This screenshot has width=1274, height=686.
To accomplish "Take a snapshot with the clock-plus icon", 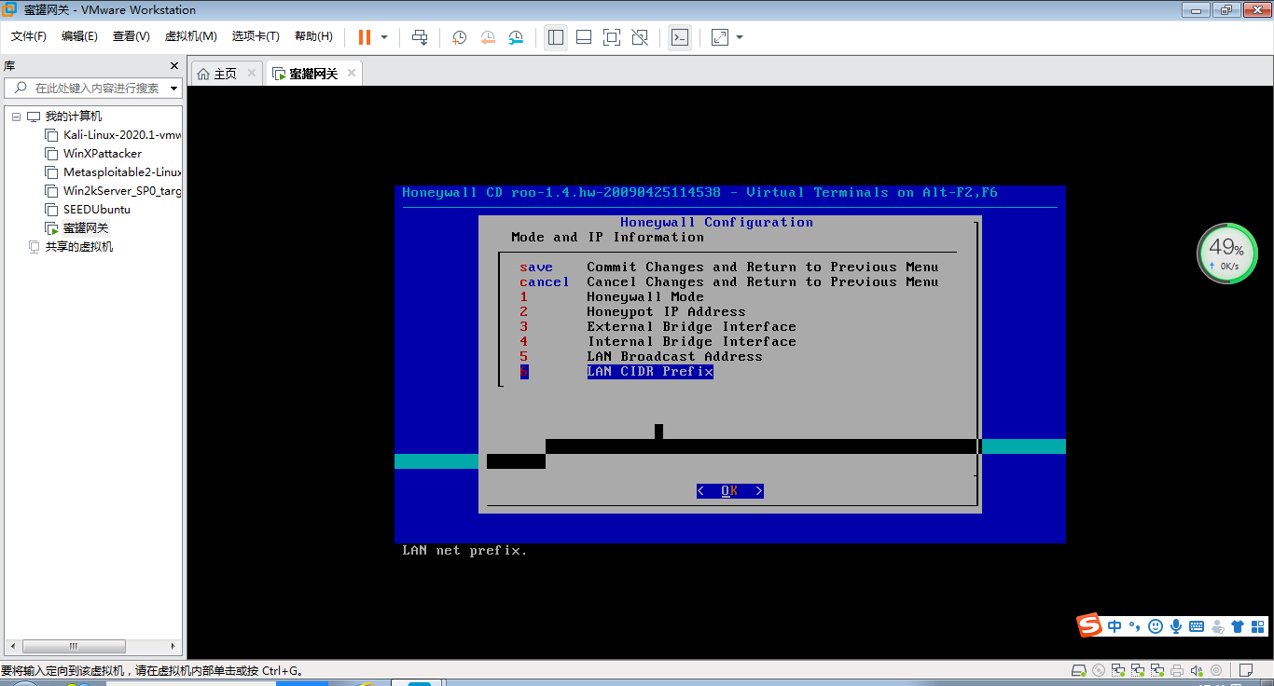I will coord(459,37).
